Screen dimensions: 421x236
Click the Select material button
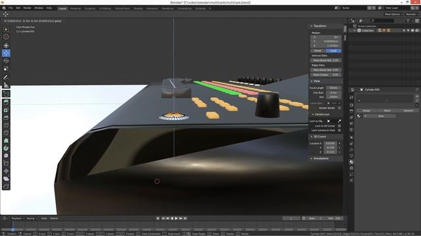click(387, 111)
